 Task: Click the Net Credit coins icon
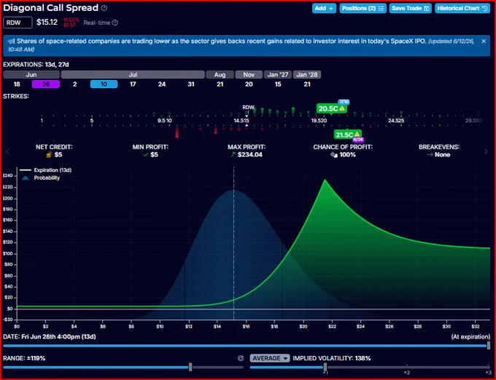point(49,154)
